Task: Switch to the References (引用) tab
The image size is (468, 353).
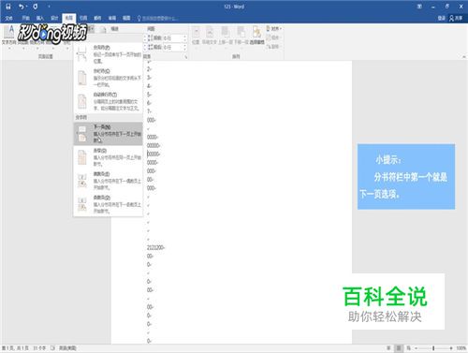Action: pos(83,19)
